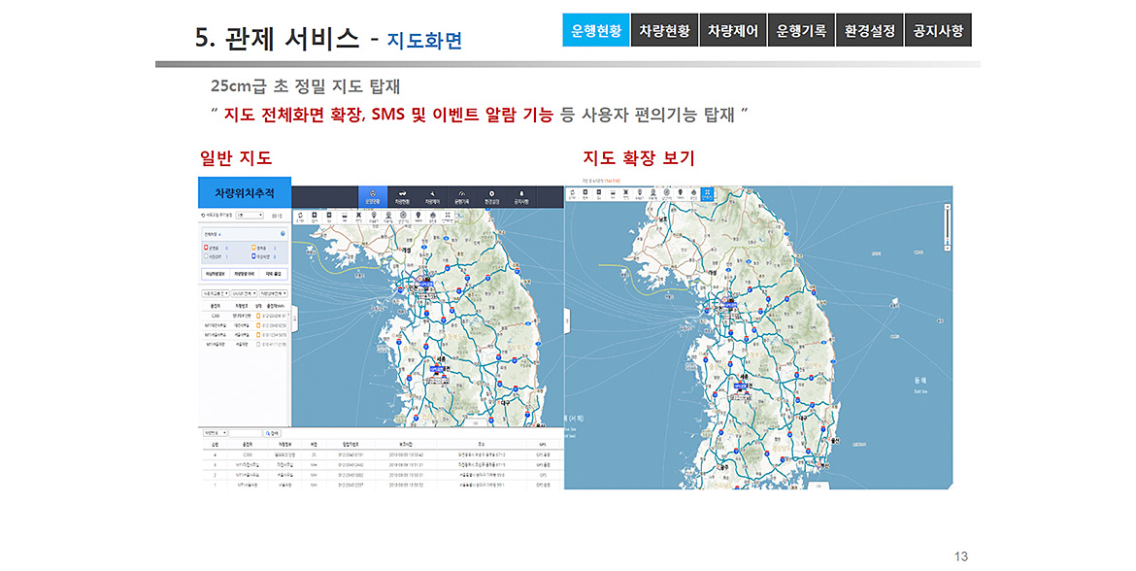Click the zoom slider on expanded map
The image size is (1136, 571).
coord(946,228)
